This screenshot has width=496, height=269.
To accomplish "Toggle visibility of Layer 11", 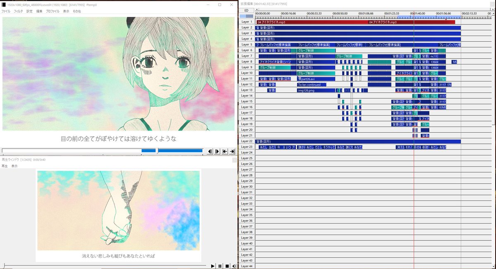I will pos(247,79).
